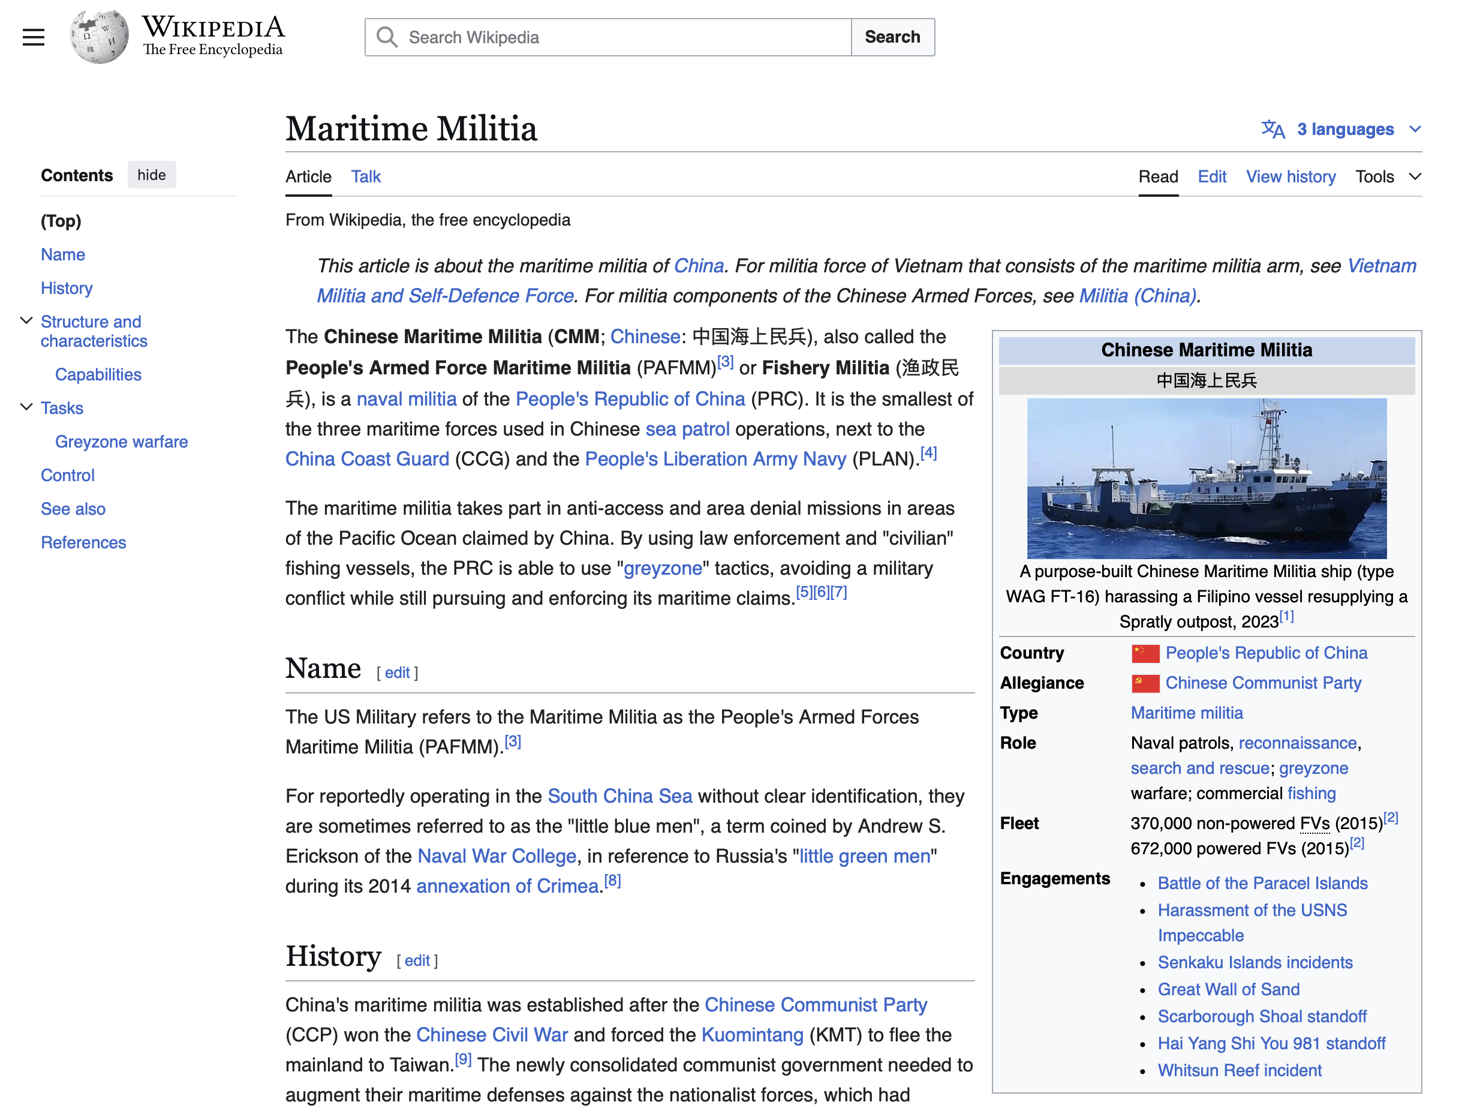Open the Naval War College link
This screenshot has height=1111, width=1462.
[x=497, y=857]
